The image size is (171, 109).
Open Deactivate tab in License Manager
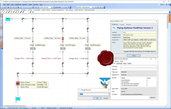point(119,64)
